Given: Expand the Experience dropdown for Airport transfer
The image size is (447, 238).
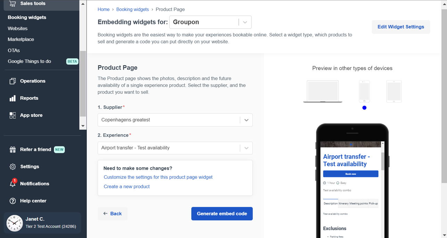Looking at the screenshot, I should pyautogui.click(x=246, y=148).
